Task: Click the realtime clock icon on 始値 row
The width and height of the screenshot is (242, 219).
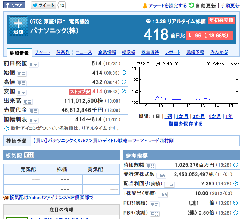Action: point(124,73)
